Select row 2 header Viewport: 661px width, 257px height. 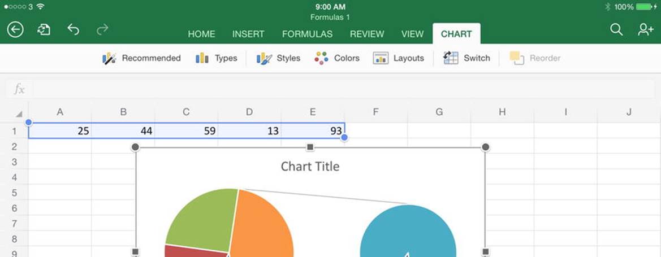tap(14, 147)
